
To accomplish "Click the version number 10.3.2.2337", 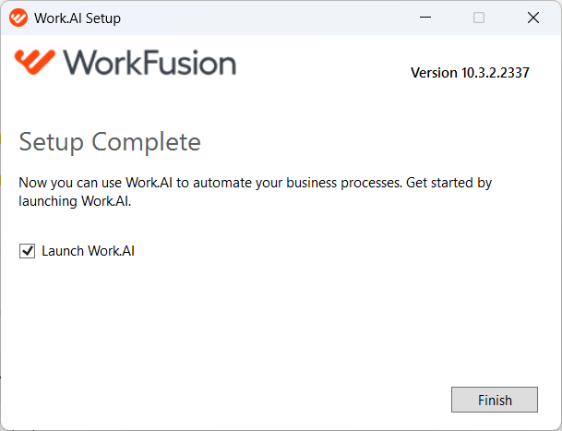I will 496,73.
